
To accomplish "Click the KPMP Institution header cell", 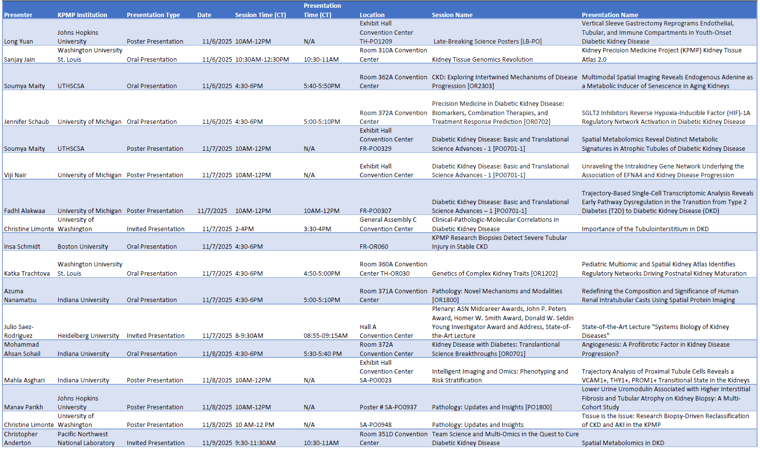I will tap(82, 15).
